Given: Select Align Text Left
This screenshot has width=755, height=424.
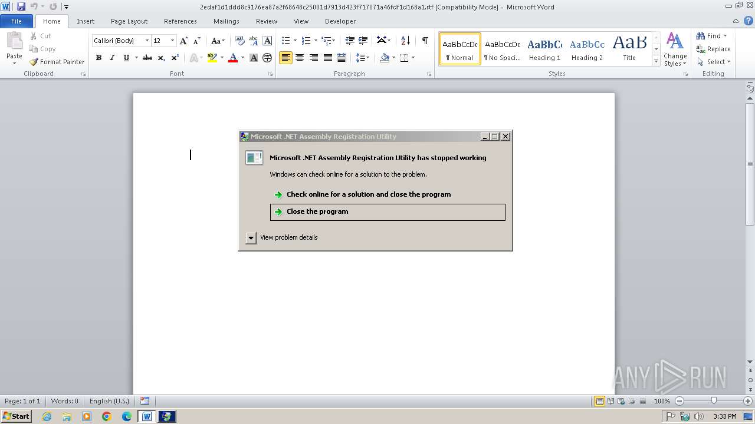Looking at the screenshot, I should (286, 58).
